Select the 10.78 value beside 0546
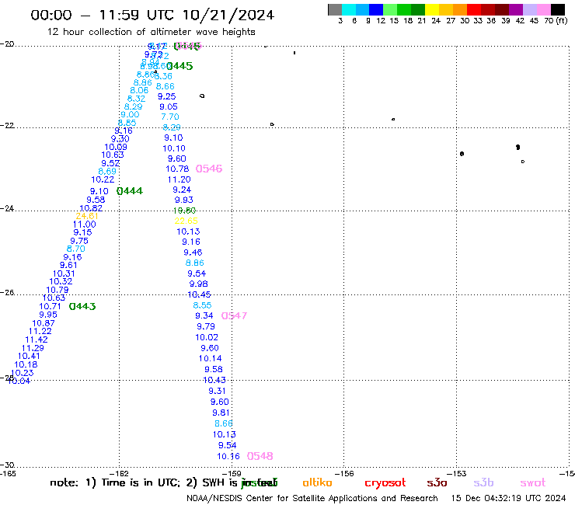Image resolution: width=575 pixels, height=505 pixels. tap(177, 169)
